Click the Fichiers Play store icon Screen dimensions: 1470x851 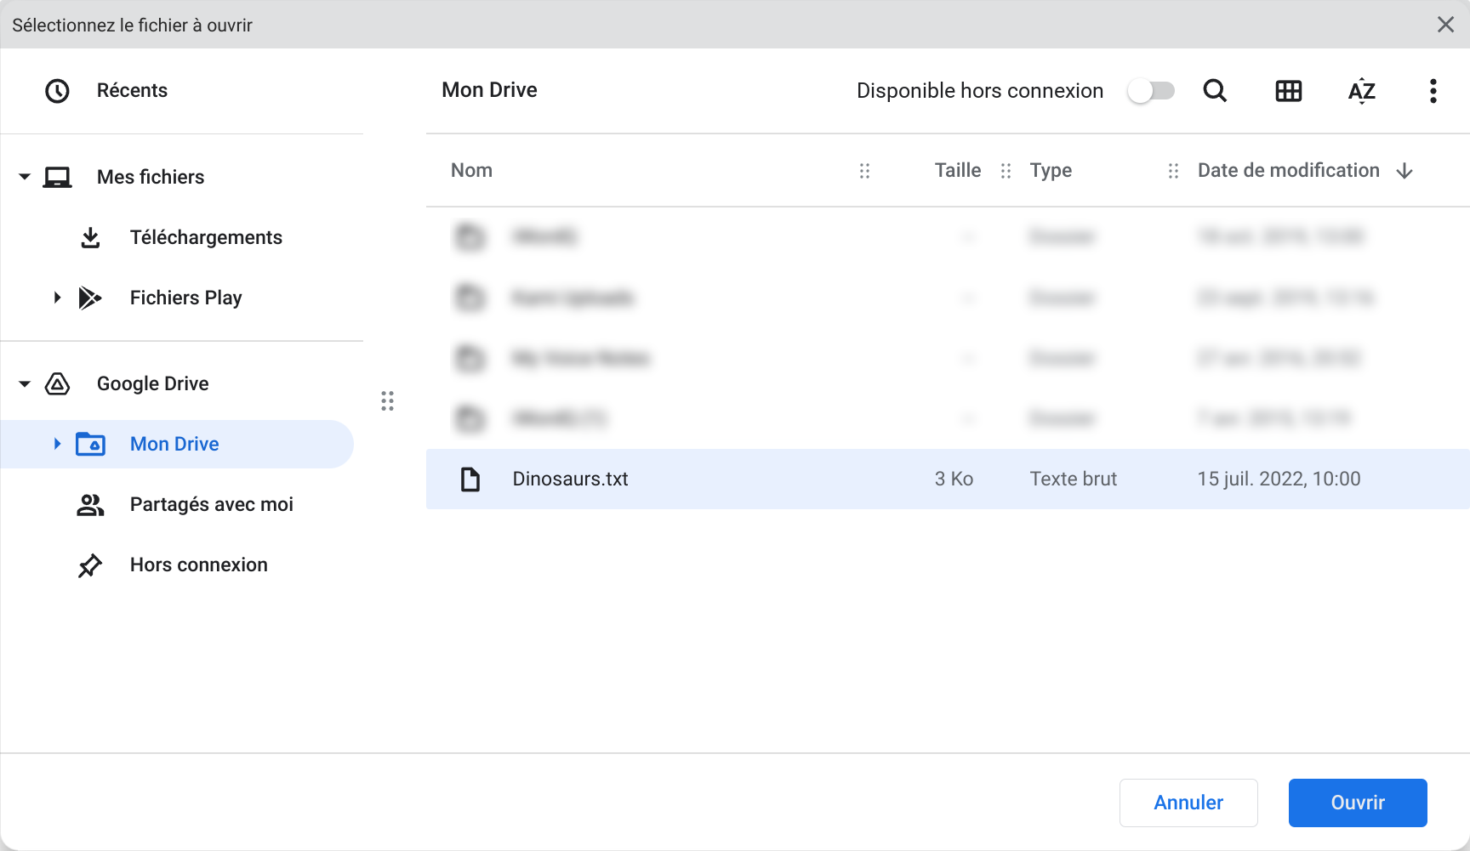(90, 298)
